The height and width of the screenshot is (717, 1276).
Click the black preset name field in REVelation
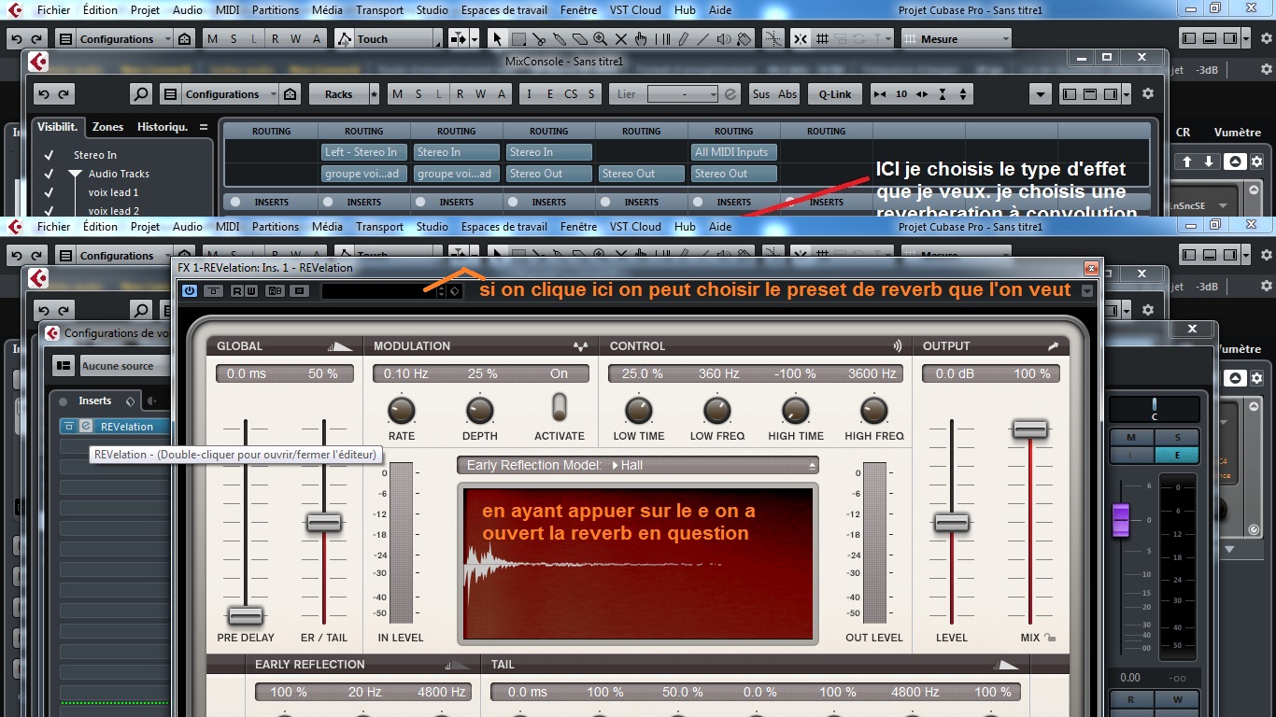tap(378, 291)
